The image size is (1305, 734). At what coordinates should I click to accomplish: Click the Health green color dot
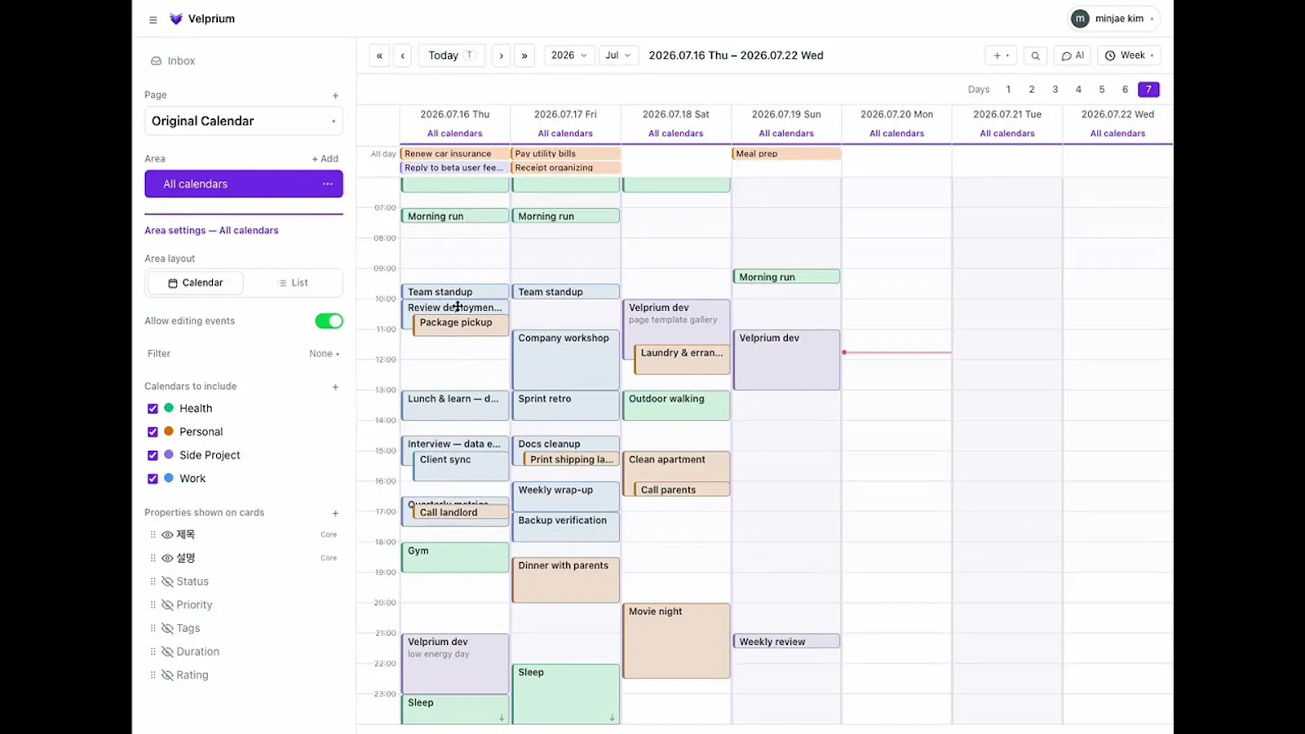(169, 408)
